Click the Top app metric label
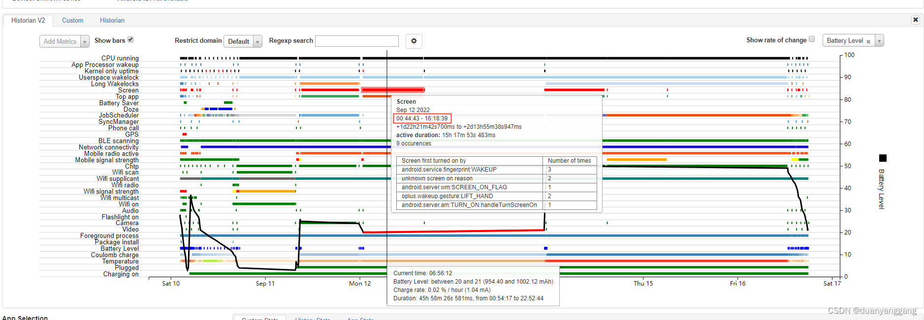924x320 pixels. coord(127,96)
